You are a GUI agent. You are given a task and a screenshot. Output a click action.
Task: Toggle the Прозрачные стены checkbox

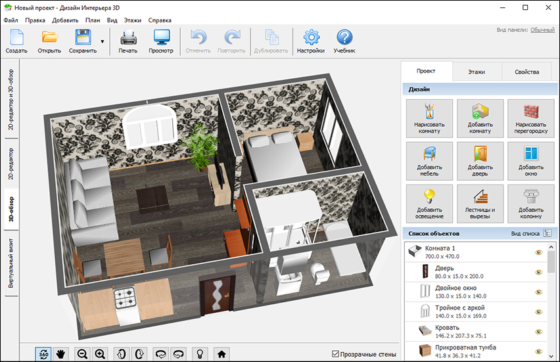pos(335,354)
